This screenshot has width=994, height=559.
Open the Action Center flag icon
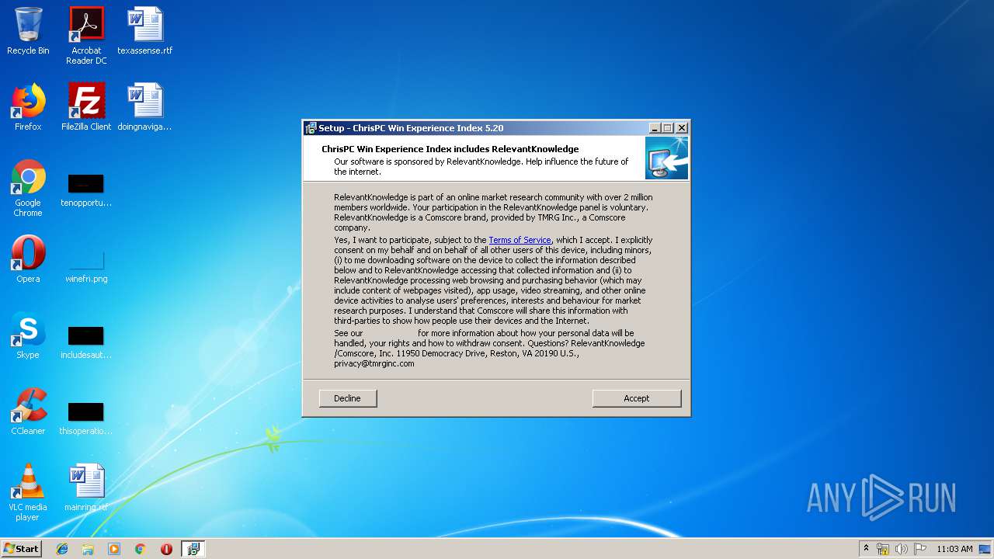pos(919,549)
